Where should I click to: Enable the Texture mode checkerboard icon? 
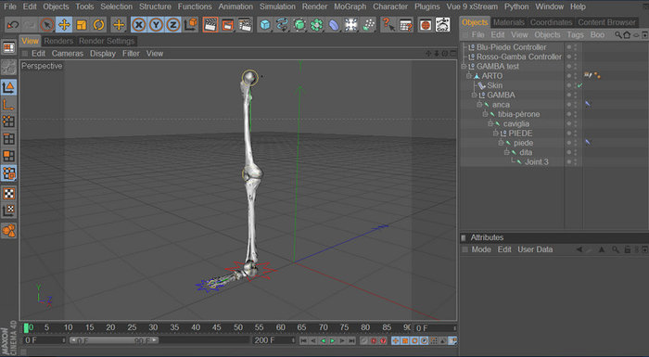[8, 194]
